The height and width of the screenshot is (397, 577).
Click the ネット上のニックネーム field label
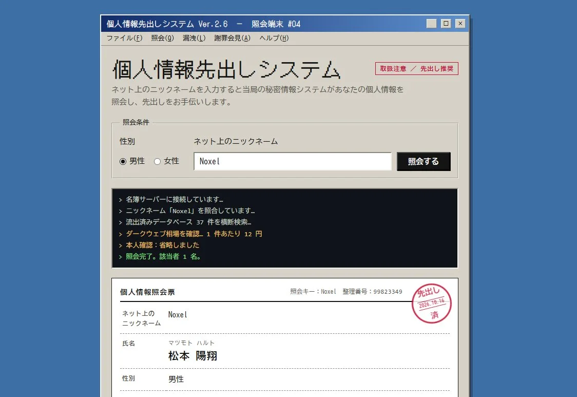pos(236,141)
